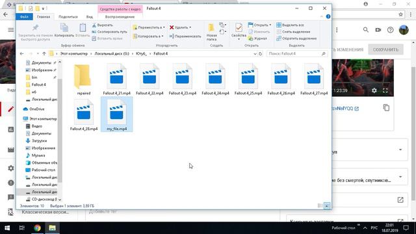The width and height of the screenshot is (416, 234).
Task: Click Средства работы с видео tab header
Action: click(120, 8)
